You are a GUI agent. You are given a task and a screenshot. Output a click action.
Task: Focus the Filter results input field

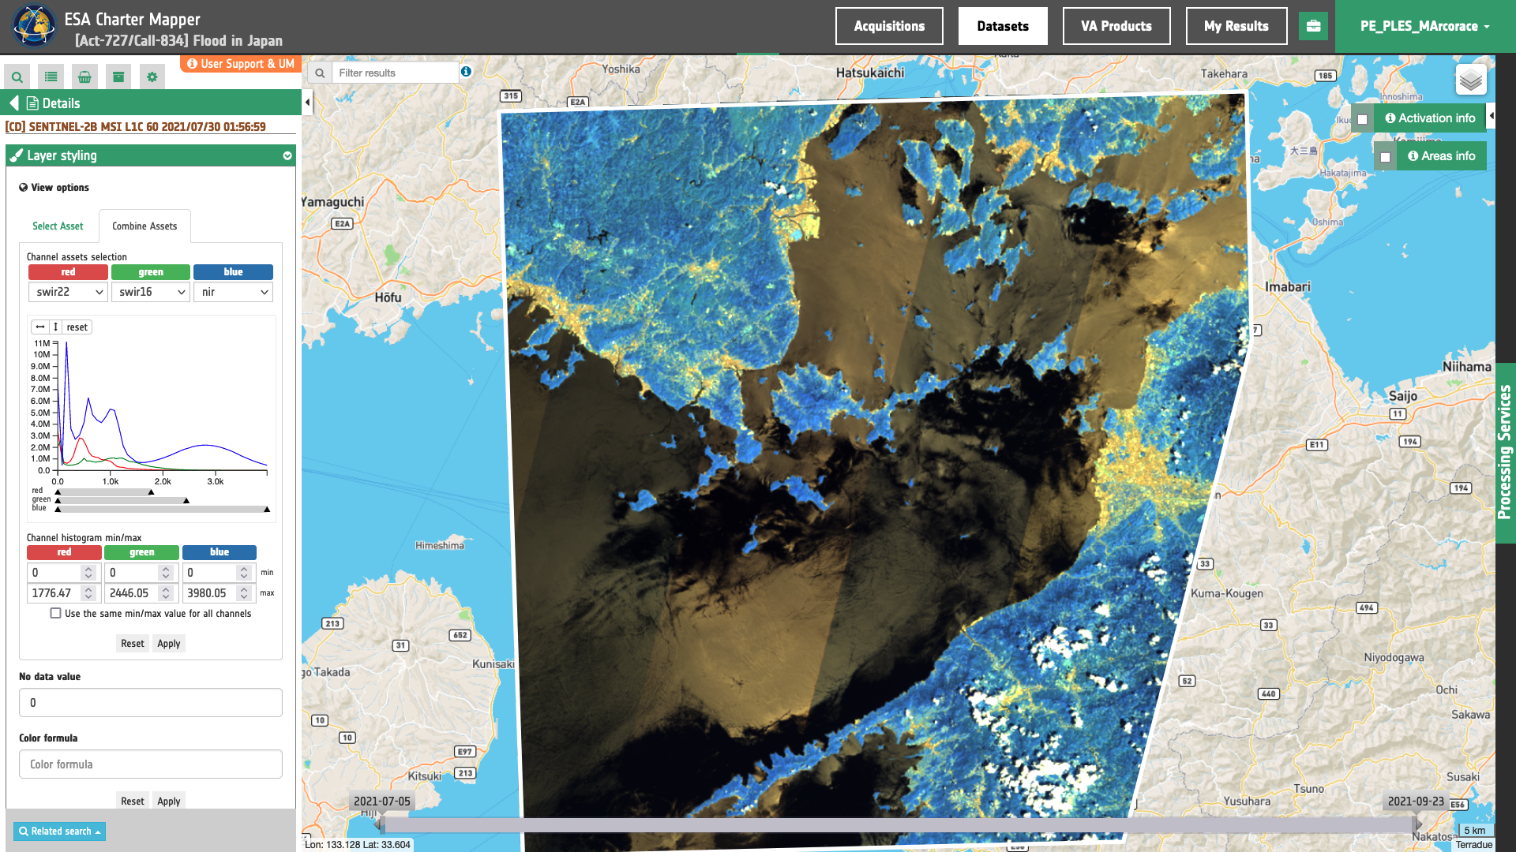pyautogui.click(x=395, y=73)
